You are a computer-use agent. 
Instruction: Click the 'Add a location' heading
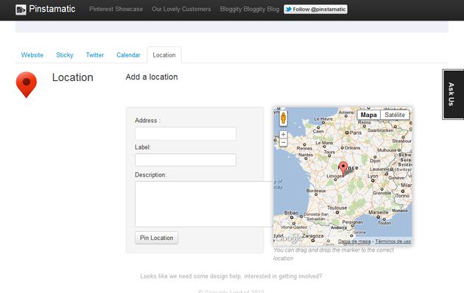coord(152,77)
